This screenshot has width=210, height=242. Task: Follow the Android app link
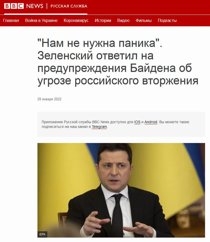(151, 122)
